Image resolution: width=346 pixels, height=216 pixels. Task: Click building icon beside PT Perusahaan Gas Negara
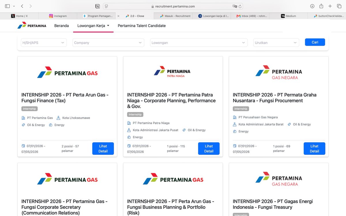click(x=235, y=117)
